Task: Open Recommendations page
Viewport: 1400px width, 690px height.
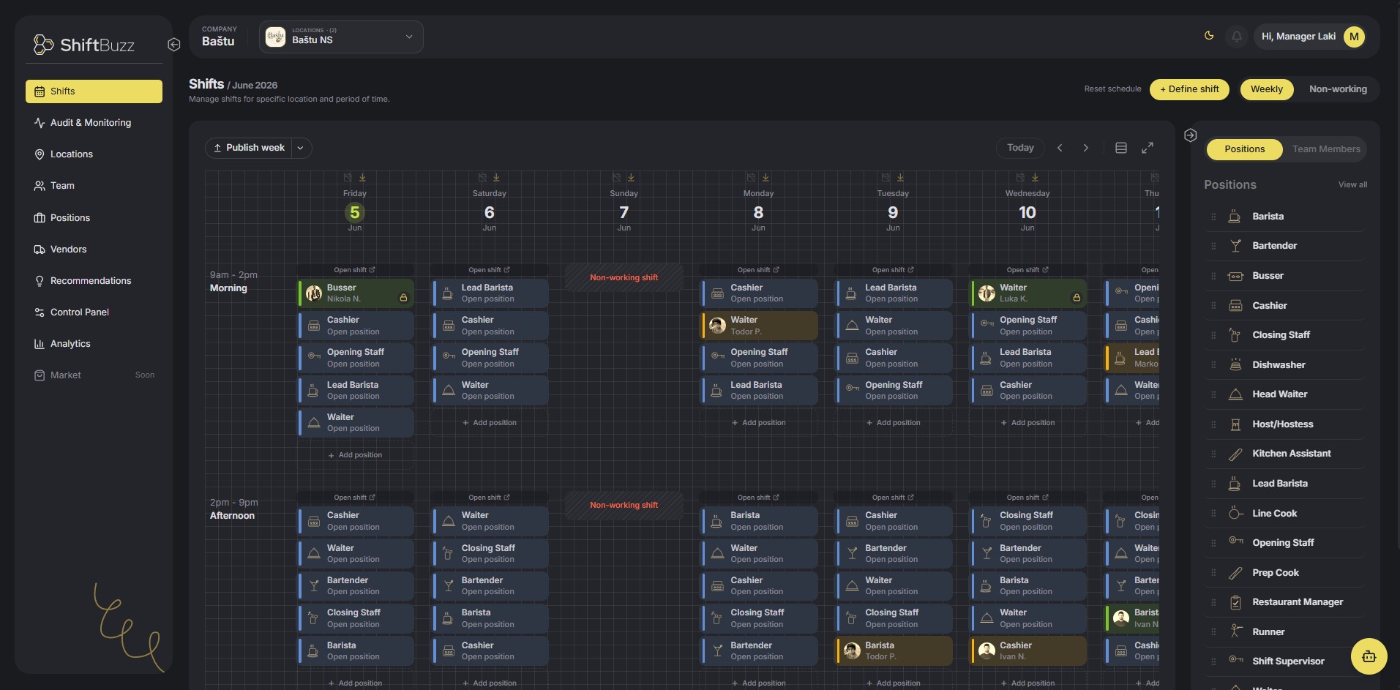Action: point(94,281)
